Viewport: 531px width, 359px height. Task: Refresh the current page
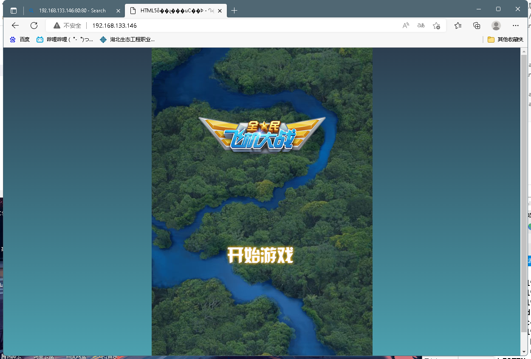[34, 26]
